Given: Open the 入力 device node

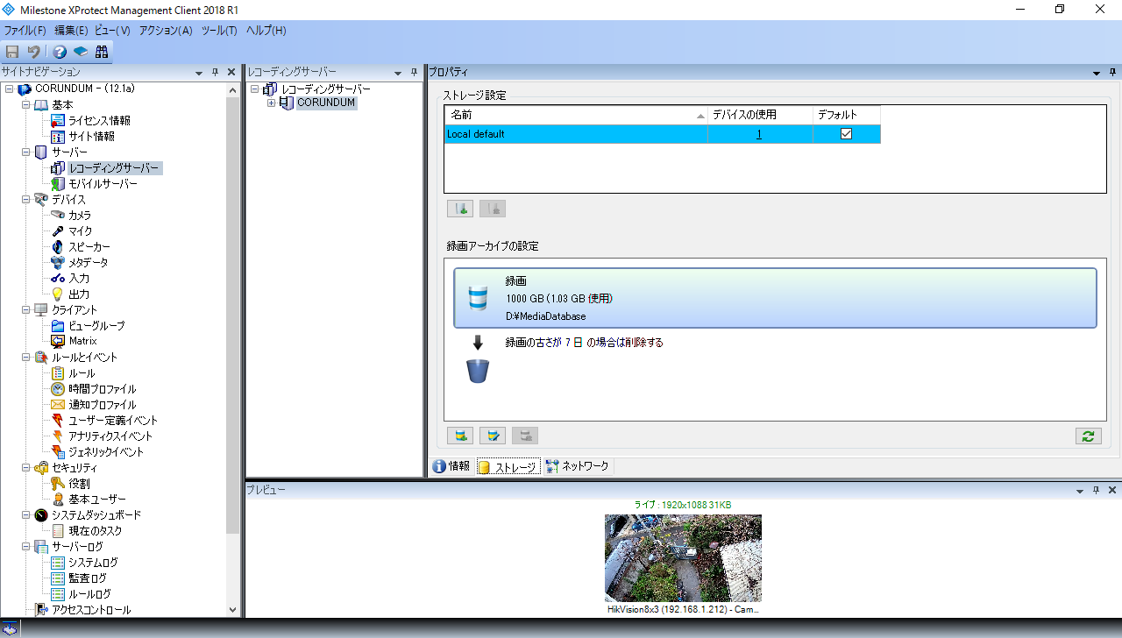Looking at the screenshot, I should 79,279.
